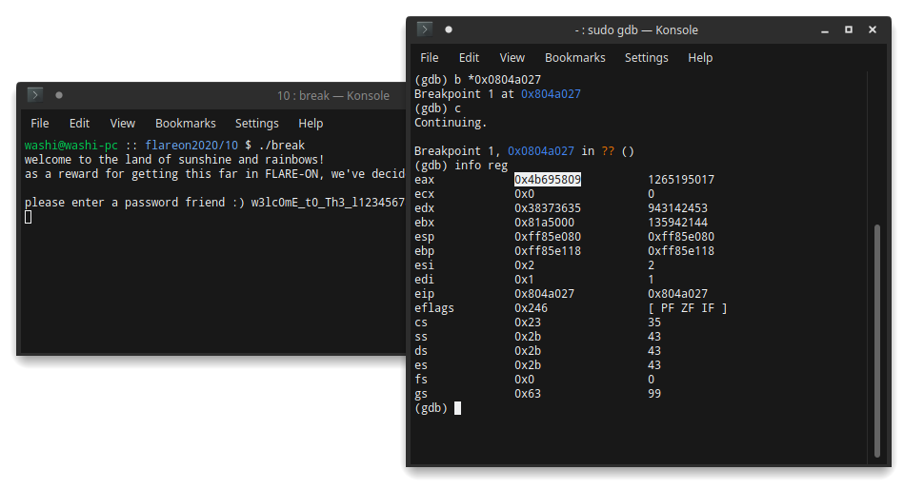Screen dimensions: 924x489
Task: Click the gdb terminal vertical scrollbar handle
Action: point(877,341)
